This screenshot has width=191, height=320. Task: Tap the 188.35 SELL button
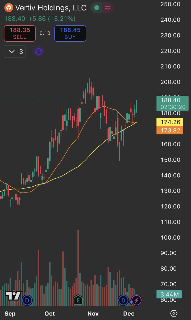(x=20, y=34)
